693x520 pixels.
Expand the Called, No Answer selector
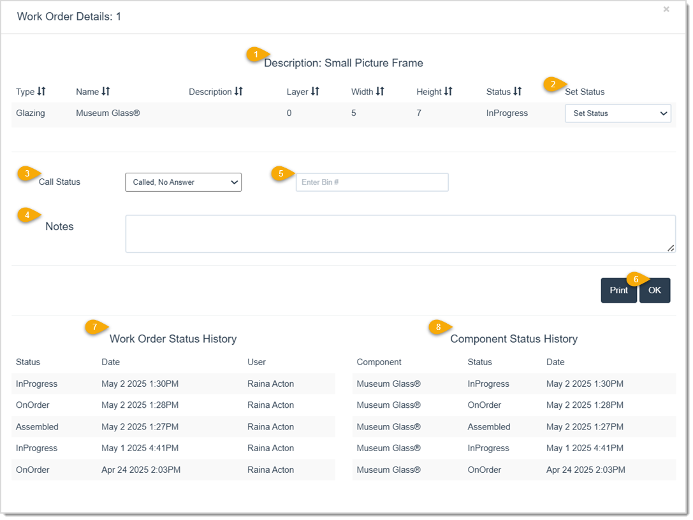183,182
